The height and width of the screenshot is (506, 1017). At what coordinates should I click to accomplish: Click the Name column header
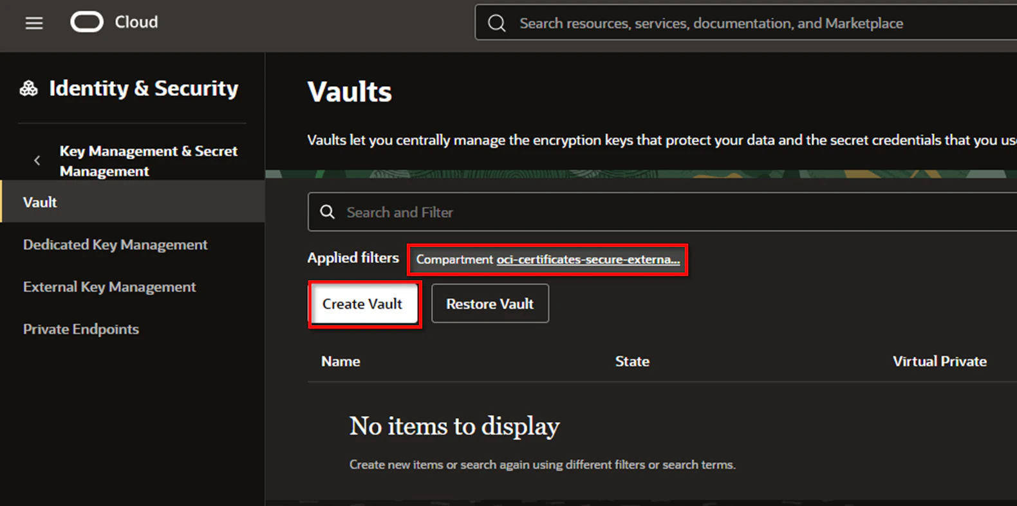(x=341, y=361)
